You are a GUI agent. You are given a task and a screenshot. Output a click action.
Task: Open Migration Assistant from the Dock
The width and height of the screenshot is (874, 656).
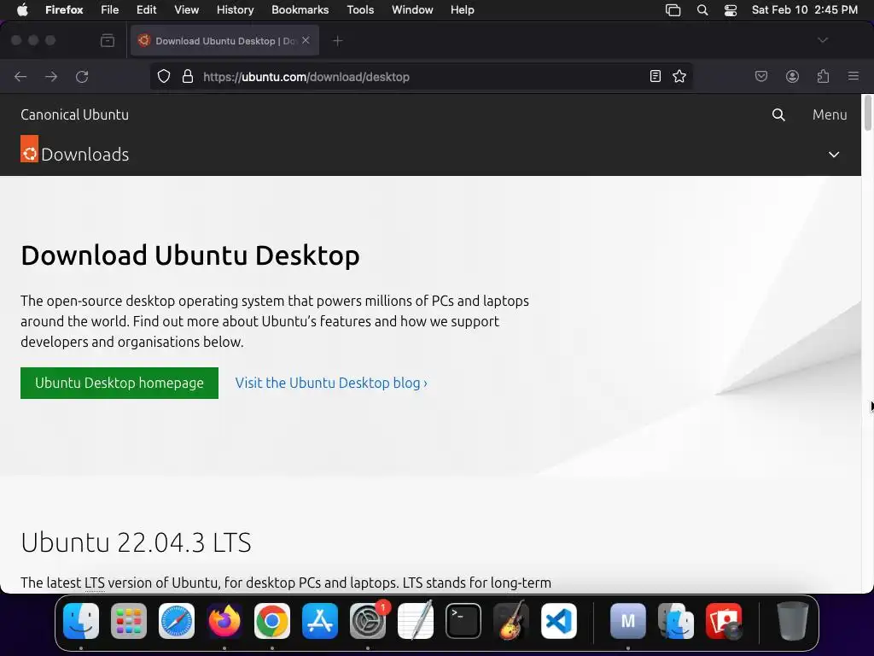pos(676,621)
